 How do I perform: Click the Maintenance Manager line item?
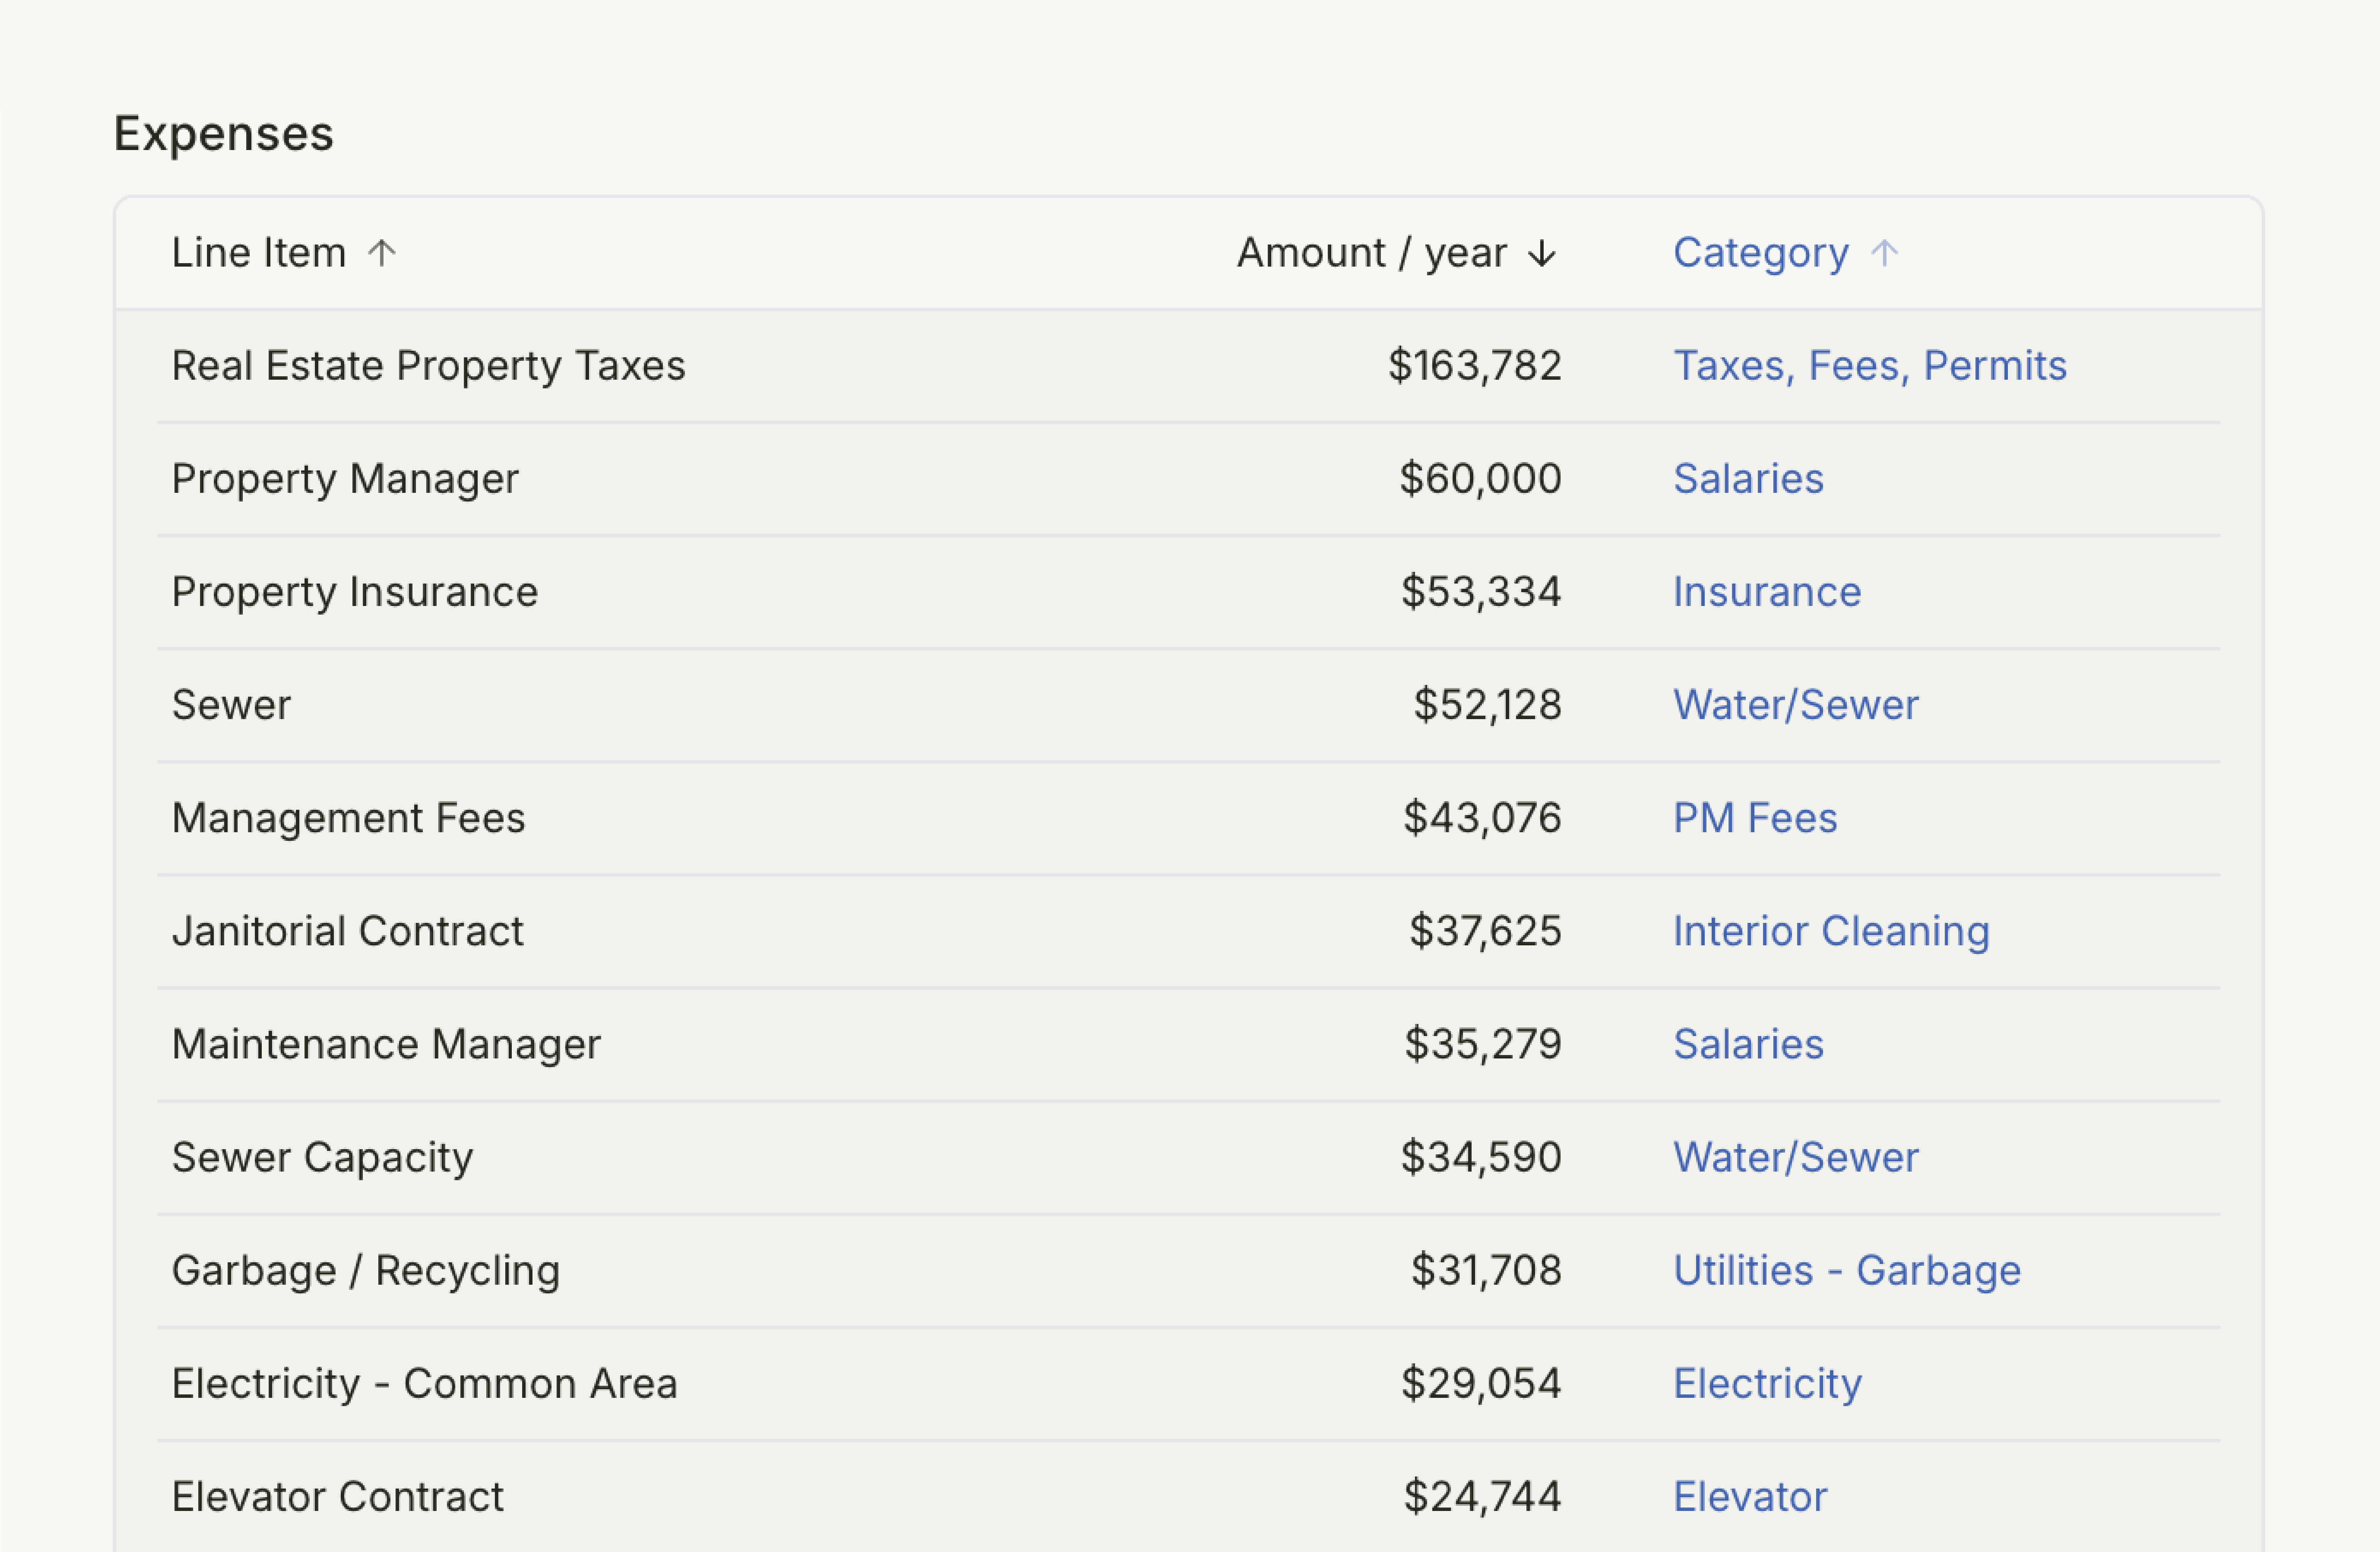click(386, 1044)
